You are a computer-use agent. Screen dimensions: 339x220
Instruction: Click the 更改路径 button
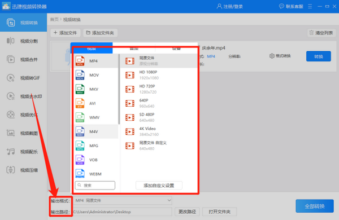pyautogui.click(x=187, y=212)
